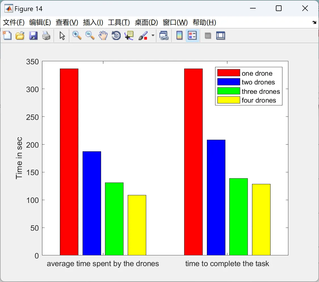Open the 桌面(D) menu
The image size is (319, 282).
tap(146, 22)
